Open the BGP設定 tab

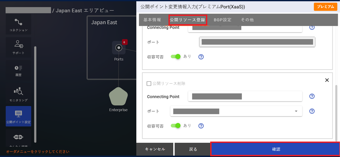[223, 20]
